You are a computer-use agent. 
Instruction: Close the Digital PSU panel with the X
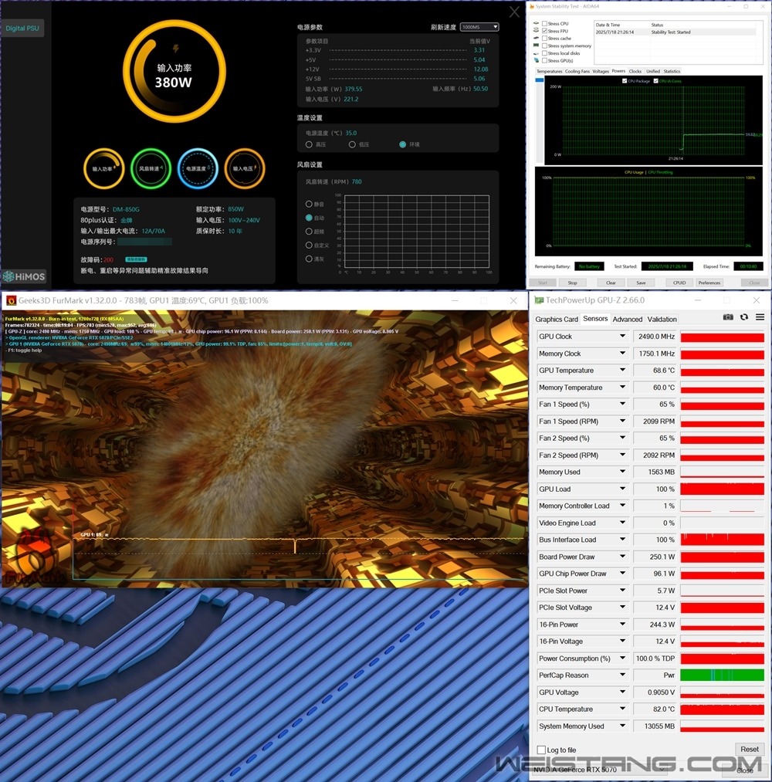pos(514,12)
